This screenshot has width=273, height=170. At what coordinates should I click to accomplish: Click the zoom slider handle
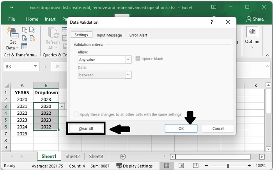(228, 166)
